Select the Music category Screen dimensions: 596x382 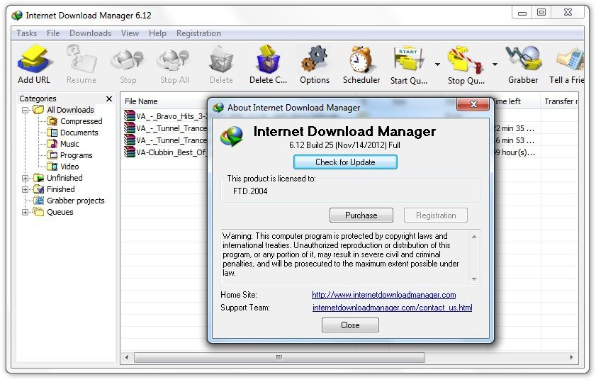coord(69,144)
